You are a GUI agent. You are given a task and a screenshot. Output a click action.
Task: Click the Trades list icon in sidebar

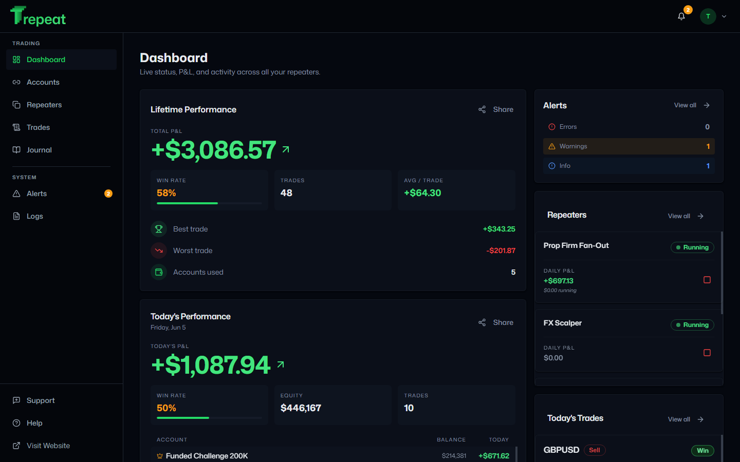click(16, 127)
